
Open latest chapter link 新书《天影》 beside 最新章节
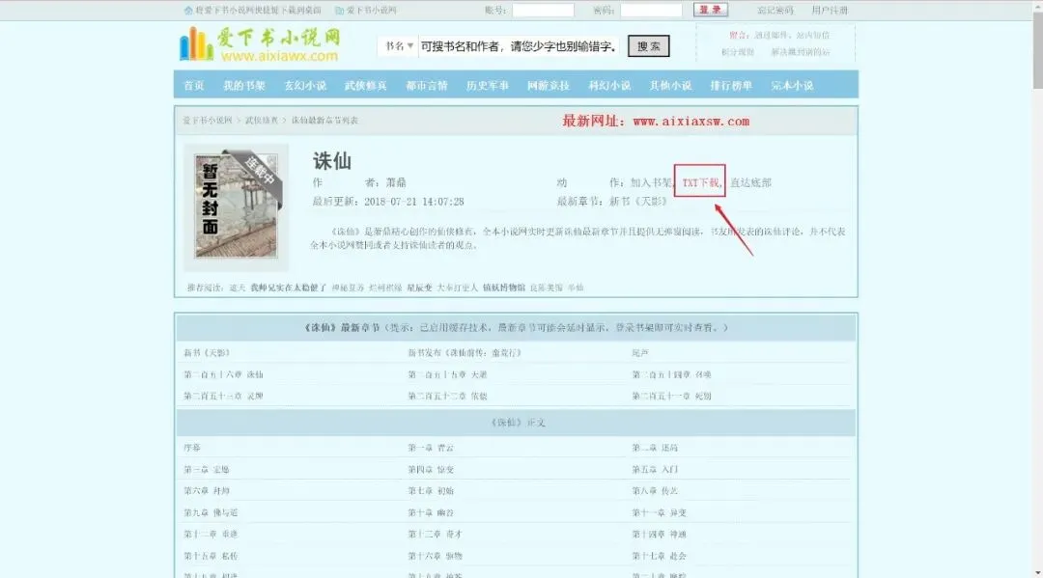click(638, 202)
